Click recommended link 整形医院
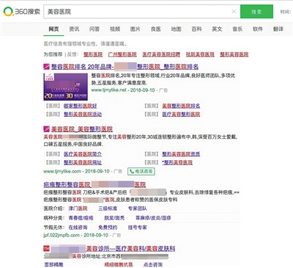This screenshot has height=268, width=293. tap(93, 54)
